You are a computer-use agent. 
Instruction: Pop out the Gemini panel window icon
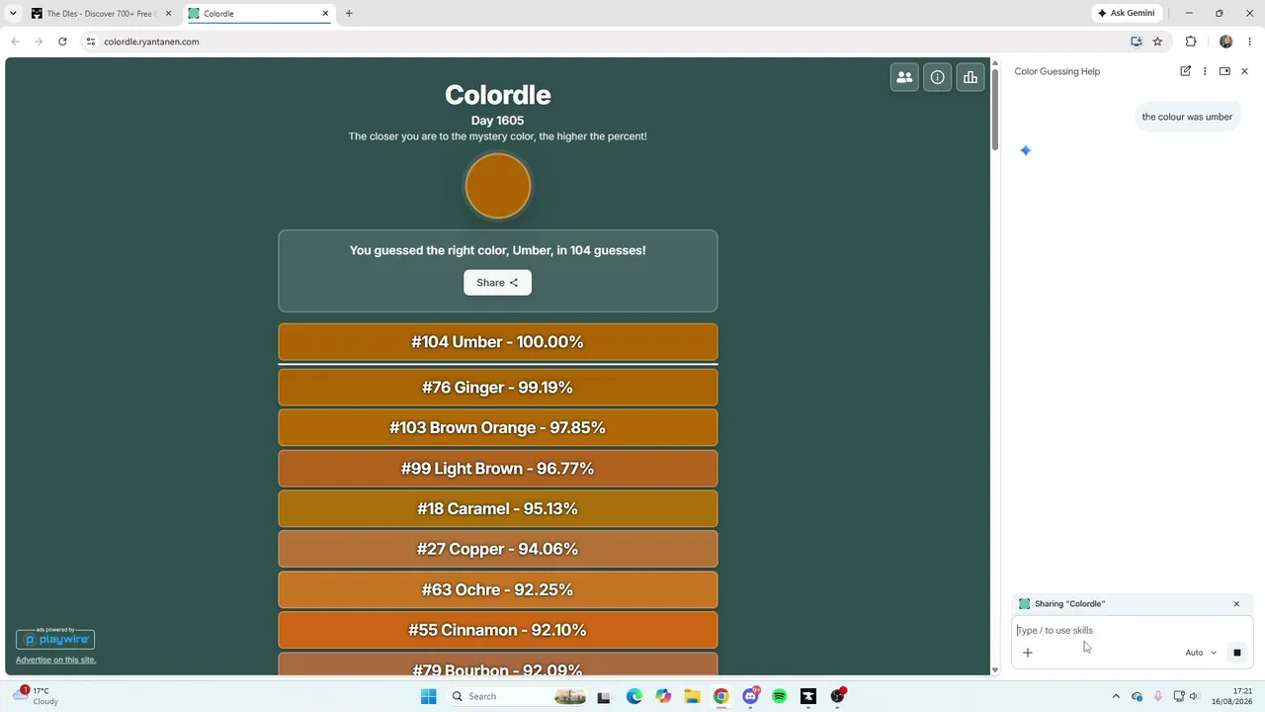(1224, 71)
